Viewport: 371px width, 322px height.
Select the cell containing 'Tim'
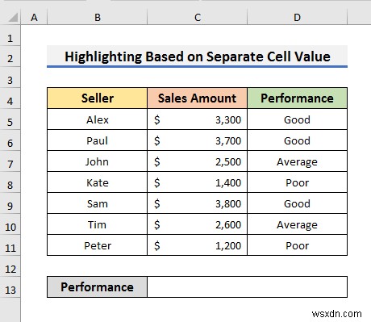(x=98, y=224)
